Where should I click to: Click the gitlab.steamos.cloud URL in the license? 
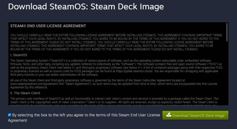(x=134, y=71)
